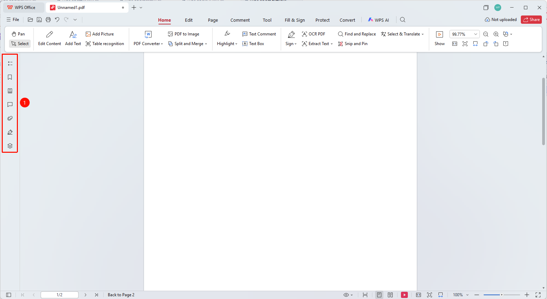Open the File menu
547x299 pixels.
tap(13, 20)
